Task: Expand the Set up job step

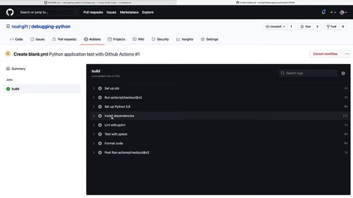Action: point(94,89)
